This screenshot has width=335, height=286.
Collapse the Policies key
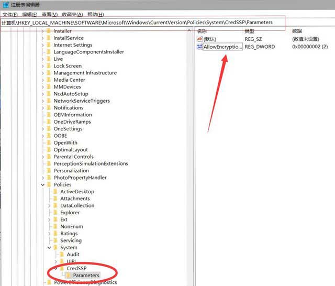click(x=43, y=185)
